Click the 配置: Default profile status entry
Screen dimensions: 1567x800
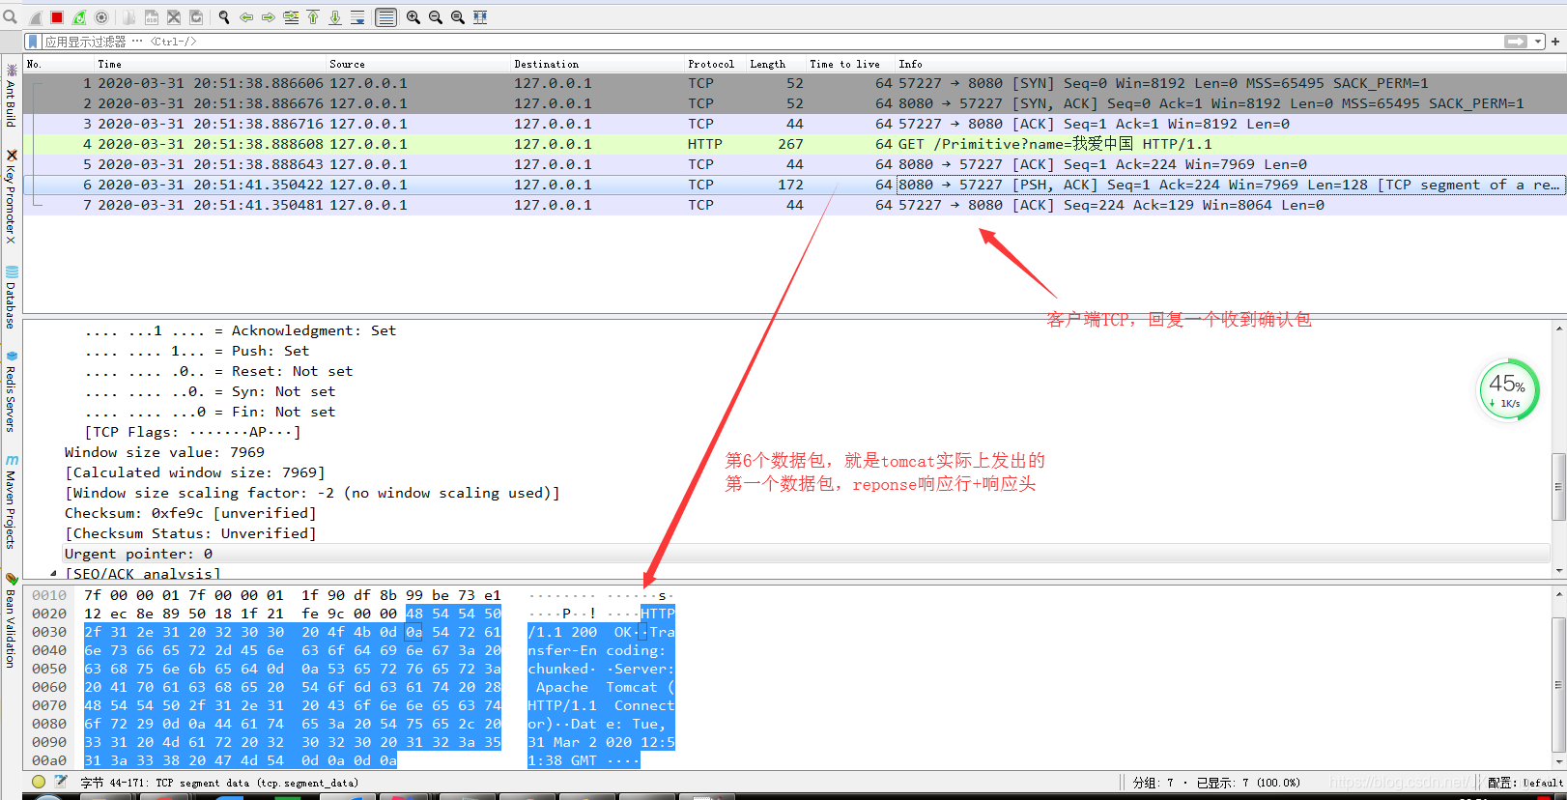[1524, 783]
